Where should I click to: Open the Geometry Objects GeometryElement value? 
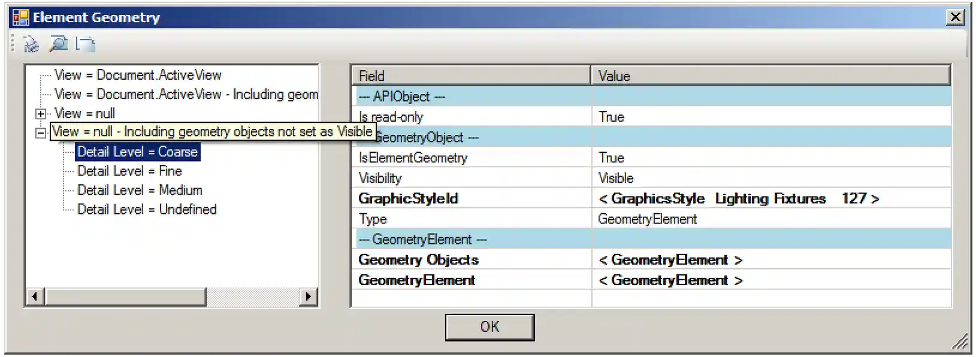670,260
